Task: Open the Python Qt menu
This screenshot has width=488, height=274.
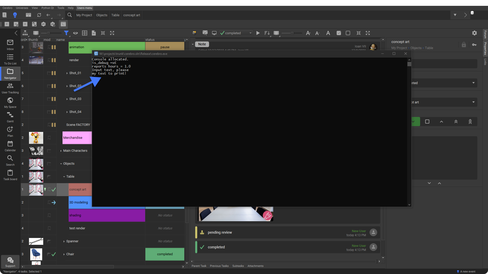Action: click(x=48, y=8)
